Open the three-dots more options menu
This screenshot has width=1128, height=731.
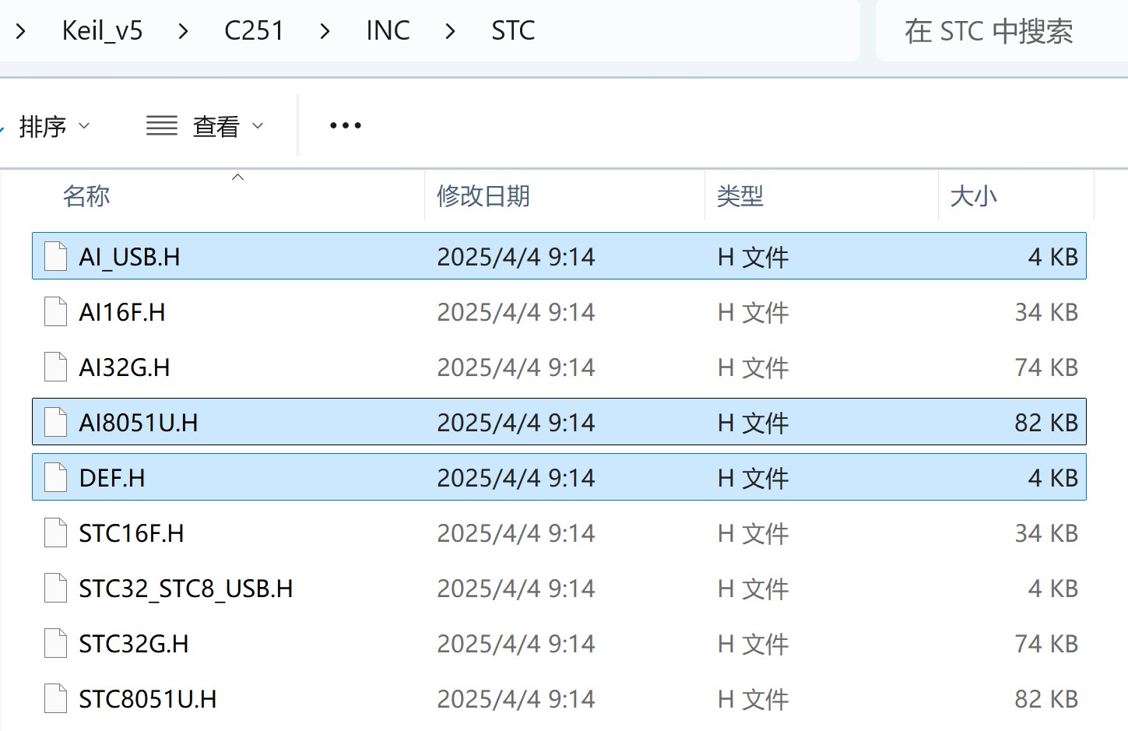tap(346, 125)
